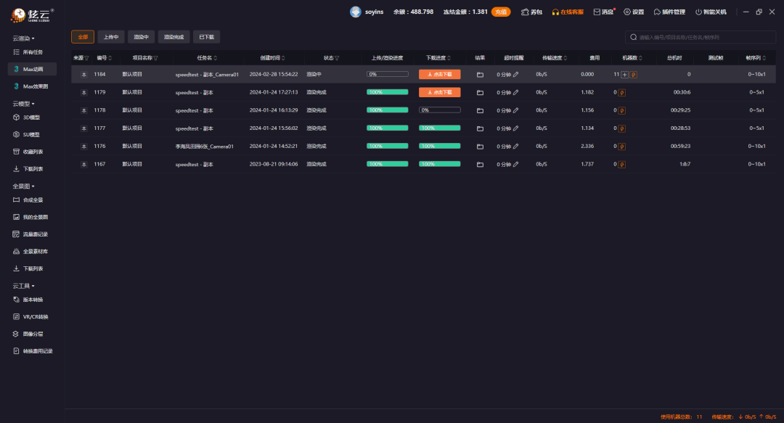
Task: Click download progress bar of task 1178
Action: pos(439,110)
